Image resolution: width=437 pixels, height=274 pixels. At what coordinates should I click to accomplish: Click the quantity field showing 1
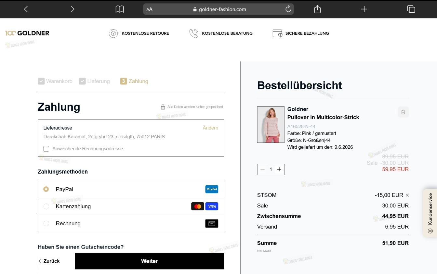coord(271,169)
